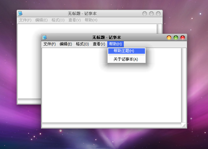This screenshot has height=149, width=208.
Task: Open the 文件(F) menu in the front Notepad
Action: pos(49,44)
